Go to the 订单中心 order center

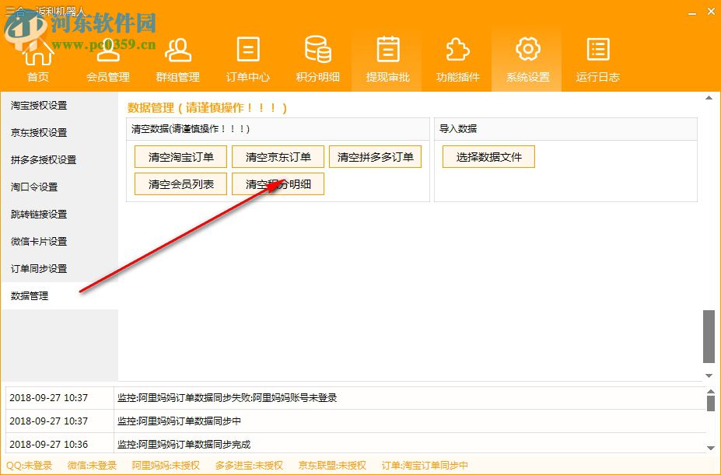click(x=247, y=54)
